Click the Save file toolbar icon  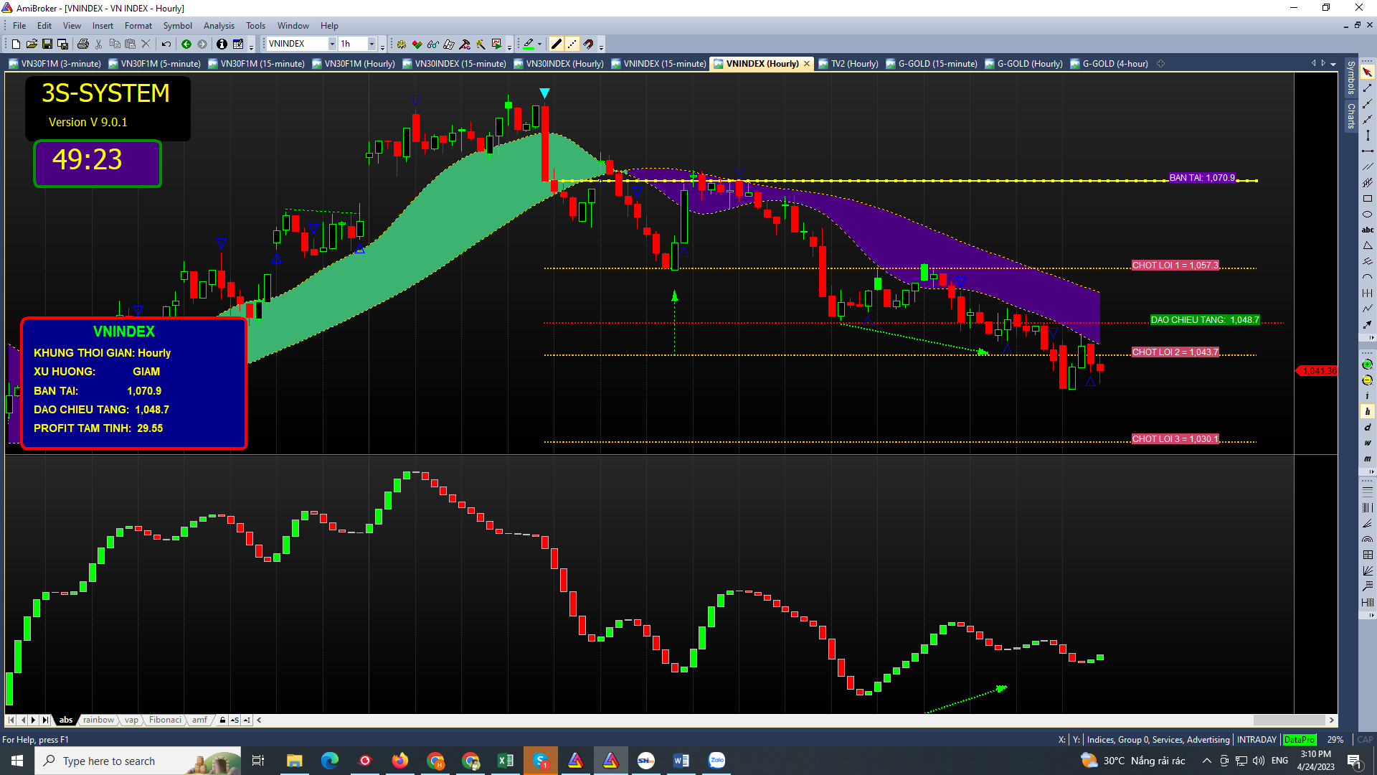point(47,44)
